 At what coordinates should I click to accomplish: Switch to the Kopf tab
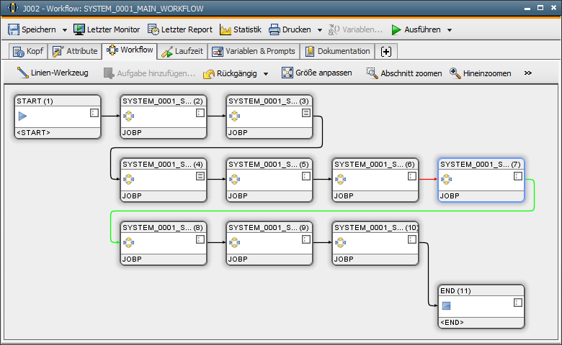pos(28,51)
